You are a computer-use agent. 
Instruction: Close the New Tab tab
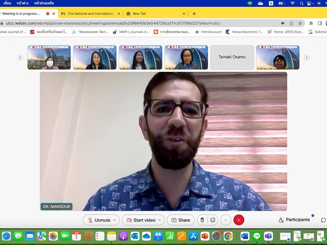[184, 14]
